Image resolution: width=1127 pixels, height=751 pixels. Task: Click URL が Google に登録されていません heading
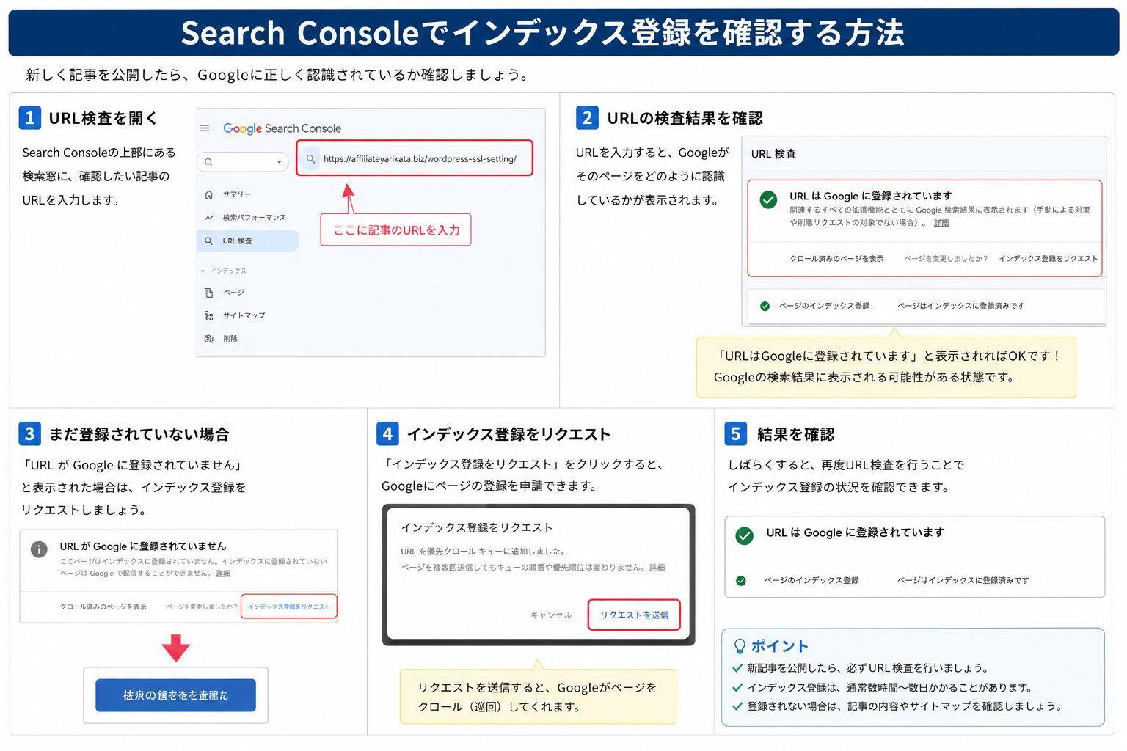[143, 546]
